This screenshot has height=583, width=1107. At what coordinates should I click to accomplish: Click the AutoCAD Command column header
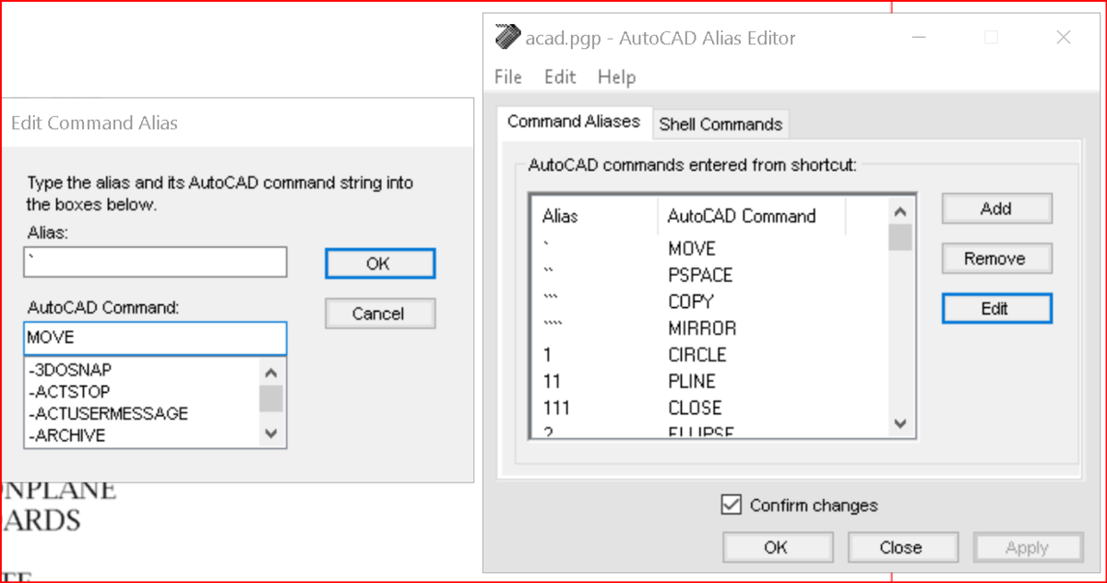click(741, 216)
